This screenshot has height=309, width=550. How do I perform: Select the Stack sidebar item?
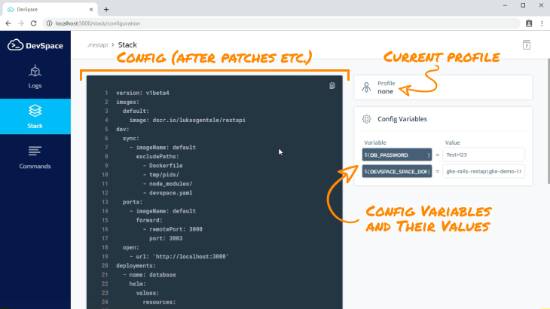[x=35, y=117]
